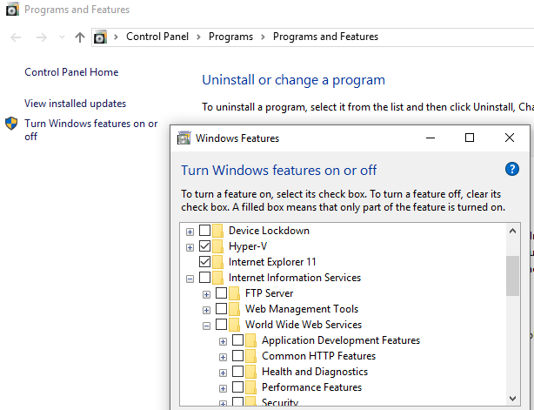Viewport: 534px width, 410px height.
Task: Expand the FTP Server node
Action: point(206,294)
